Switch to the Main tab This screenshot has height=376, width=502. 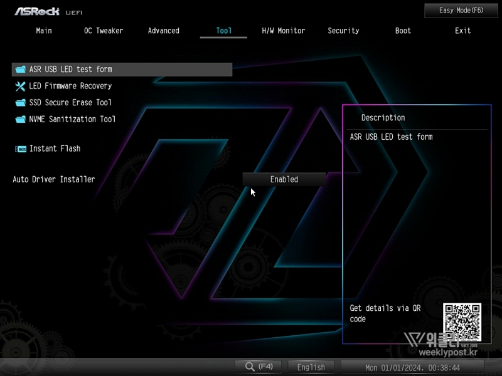point(44,31)
